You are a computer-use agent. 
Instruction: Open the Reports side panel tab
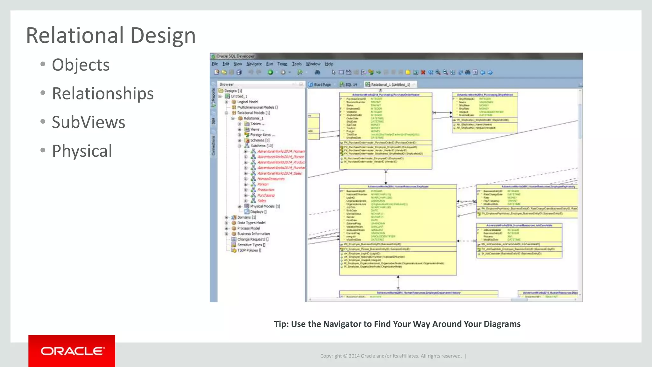[213, 97]
